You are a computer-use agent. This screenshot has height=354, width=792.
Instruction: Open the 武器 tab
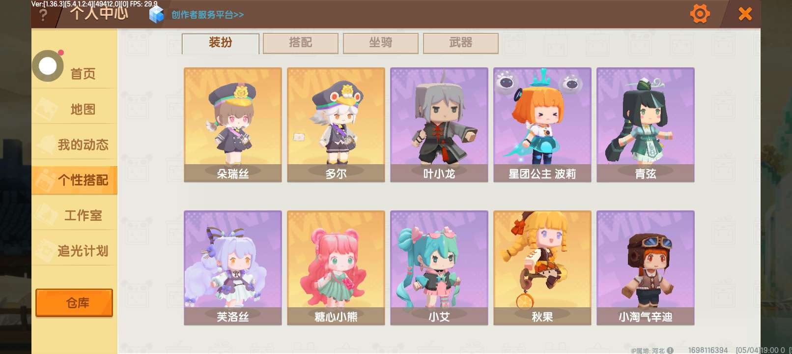[461, 43]
